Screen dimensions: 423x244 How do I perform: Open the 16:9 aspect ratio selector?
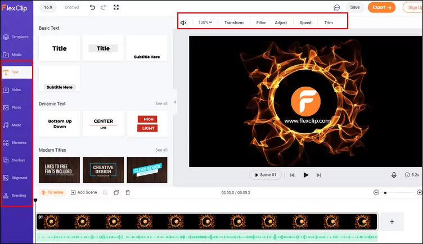point(48,7)
